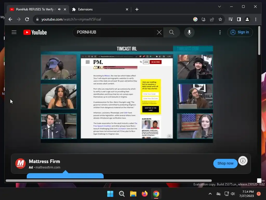The width and height of the screenshot is (266, 200).
Task: Mute the PornHub REFUSES tab audio
Action: [x=59, y=9]
